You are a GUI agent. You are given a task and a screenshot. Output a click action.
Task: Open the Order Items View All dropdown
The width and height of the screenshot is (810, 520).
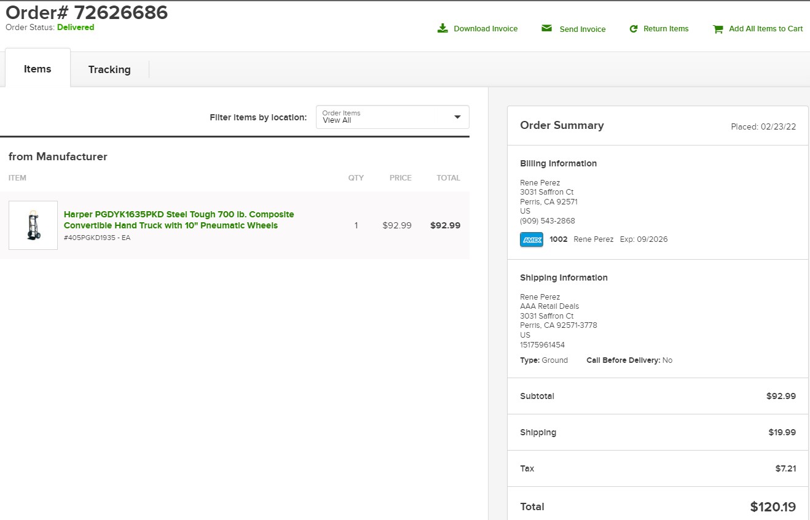[393, 117]
